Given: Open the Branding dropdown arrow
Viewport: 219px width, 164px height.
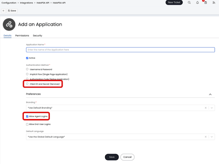Looking at the screenshot, I should 212,108.
